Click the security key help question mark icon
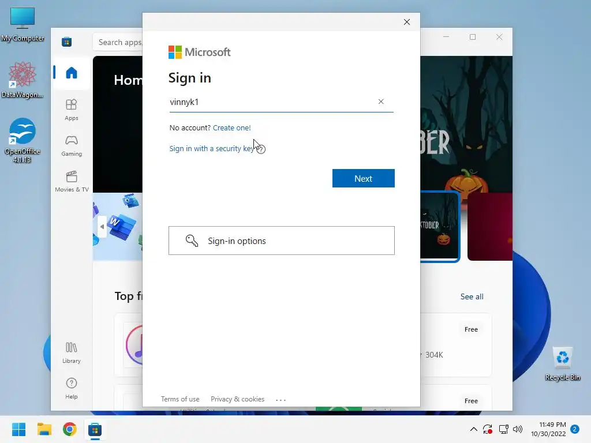Viewport: 591px width, 443px height. click(x=261, y=149)
